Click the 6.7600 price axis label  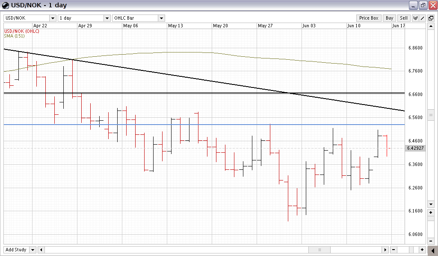pos(415,71)
